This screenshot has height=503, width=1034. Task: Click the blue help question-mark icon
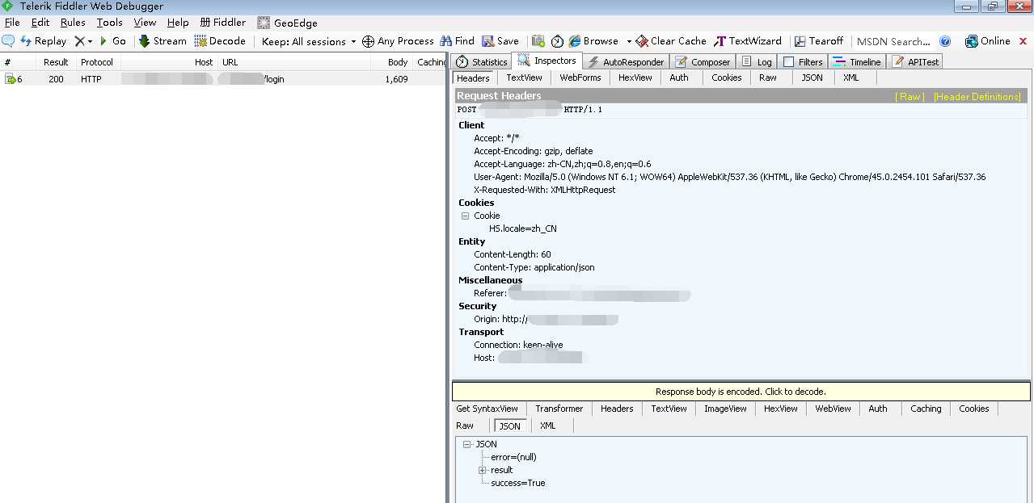(x=945, y=41)
